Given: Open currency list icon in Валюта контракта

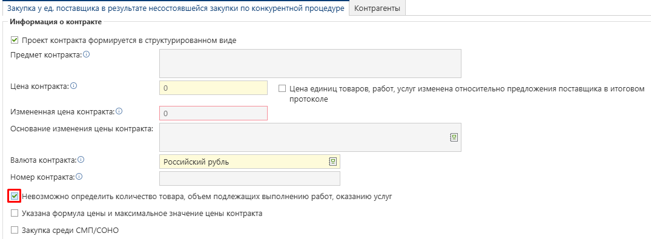Looking at the screenshot, I should 332,162.
